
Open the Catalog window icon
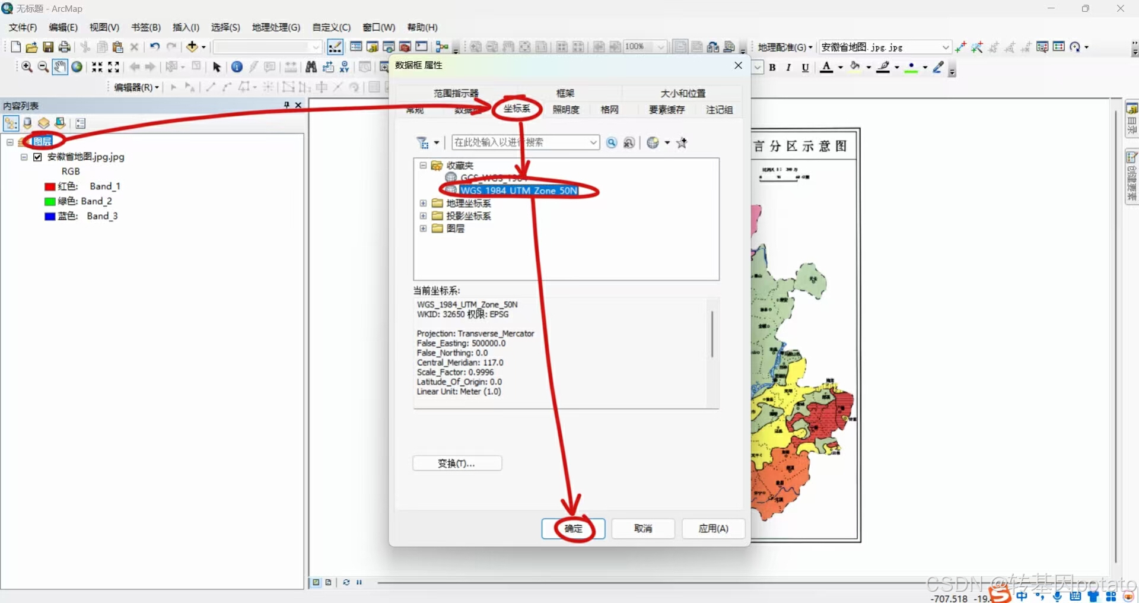point(373,47)
